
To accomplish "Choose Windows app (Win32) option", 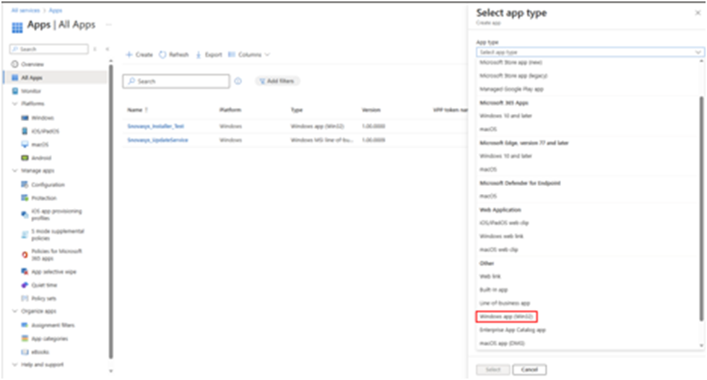I will point(507,317).
